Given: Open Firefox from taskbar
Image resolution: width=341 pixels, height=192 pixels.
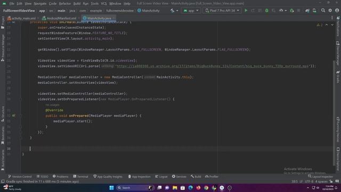Looking at the screenshot, I should tap(198, 188).
